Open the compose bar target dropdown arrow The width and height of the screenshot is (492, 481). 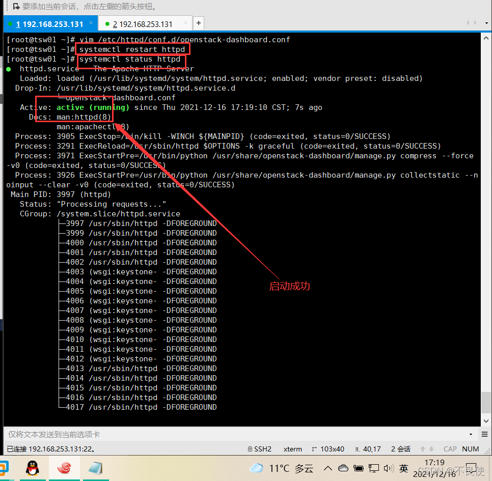[x=471, y=435]
